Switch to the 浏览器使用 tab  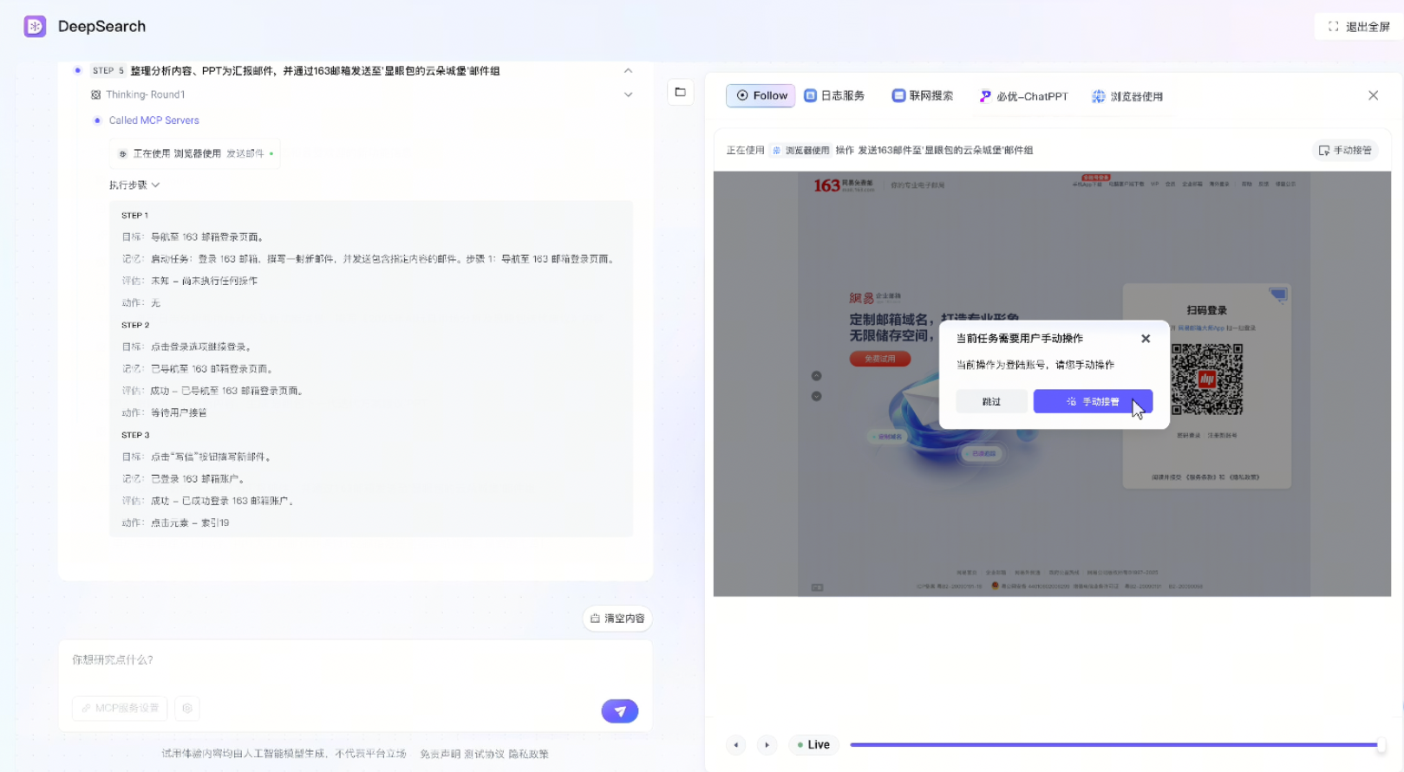pos(1127,96)
